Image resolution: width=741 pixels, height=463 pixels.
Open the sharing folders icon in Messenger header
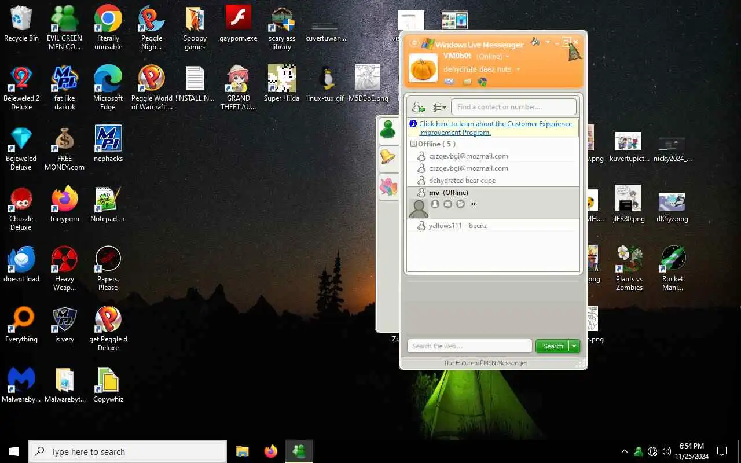coord(467,82)
